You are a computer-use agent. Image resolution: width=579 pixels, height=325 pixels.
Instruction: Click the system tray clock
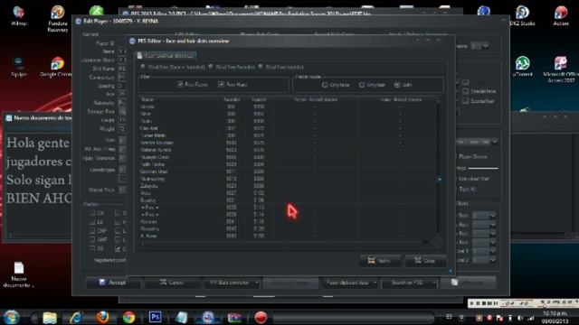click(x=555, y=317)
